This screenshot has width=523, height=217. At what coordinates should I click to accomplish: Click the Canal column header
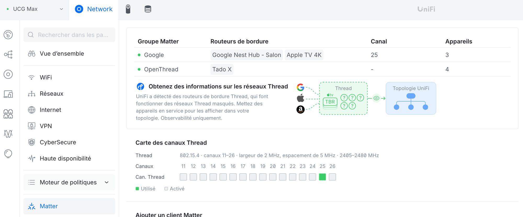379,41
